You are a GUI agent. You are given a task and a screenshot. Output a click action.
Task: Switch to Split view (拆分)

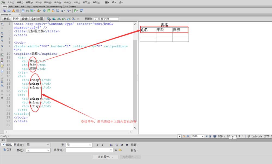click(16, 19)
